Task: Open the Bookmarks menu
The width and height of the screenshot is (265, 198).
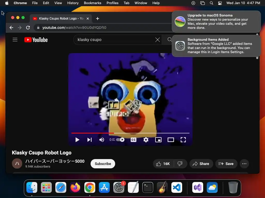Action: (x=92, y=3)
